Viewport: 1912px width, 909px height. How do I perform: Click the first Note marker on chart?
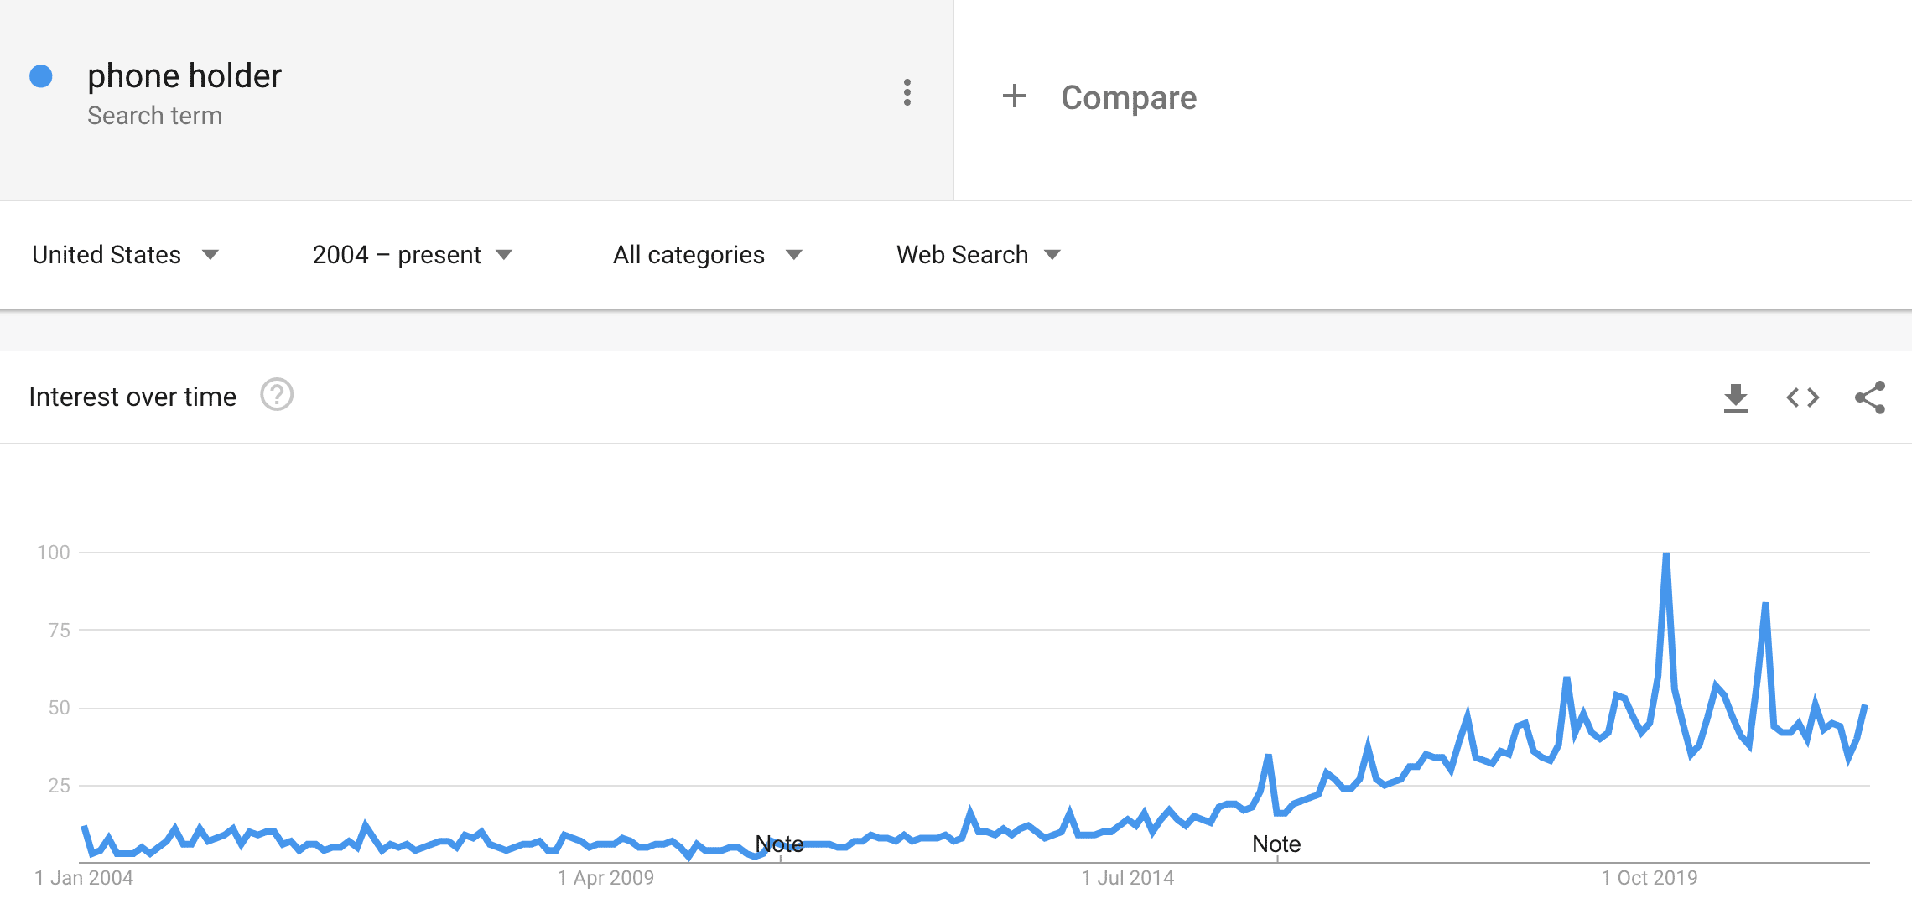tap(779, 844)
